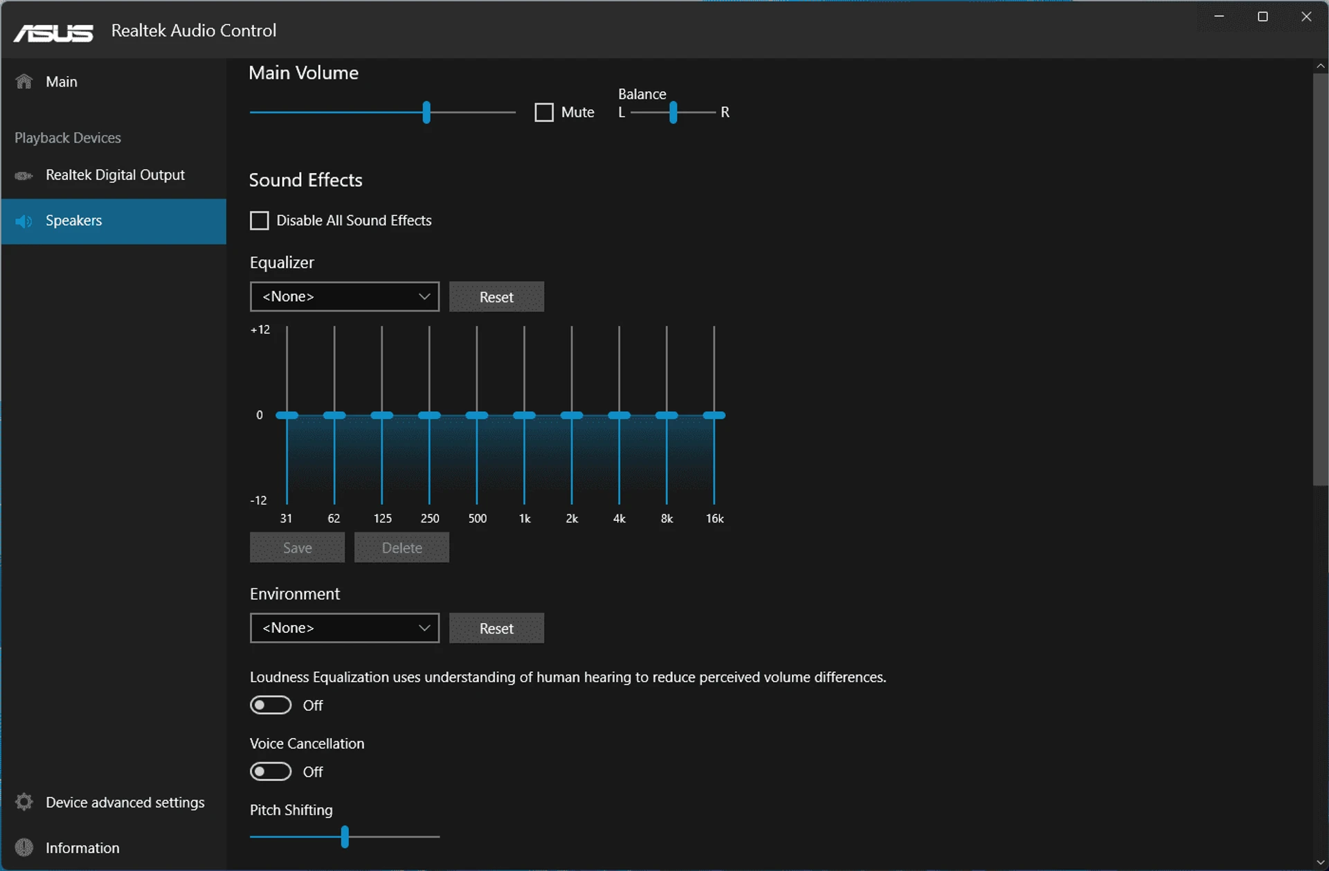1329x871 pixels.
Task: Turn on Loudness Equalization toggle
Action: coord(271,705)
